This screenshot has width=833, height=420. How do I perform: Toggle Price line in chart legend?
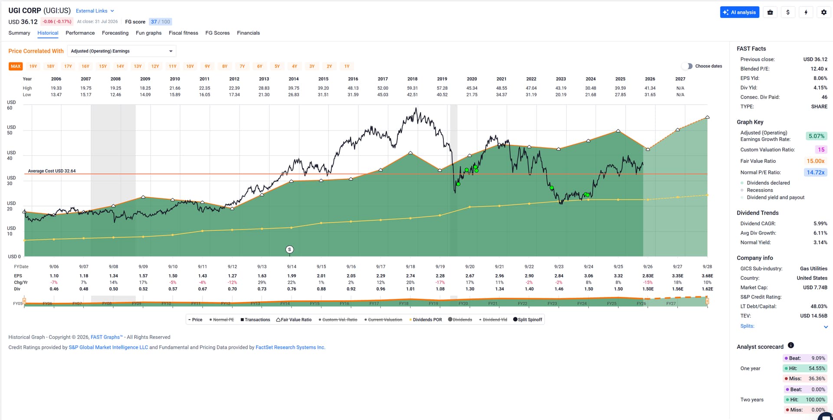[195, 320]
